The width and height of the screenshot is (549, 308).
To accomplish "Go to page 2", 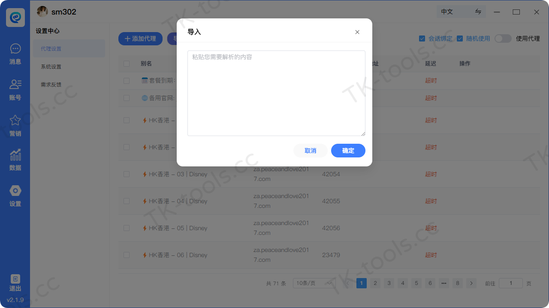I will (375, 283).
